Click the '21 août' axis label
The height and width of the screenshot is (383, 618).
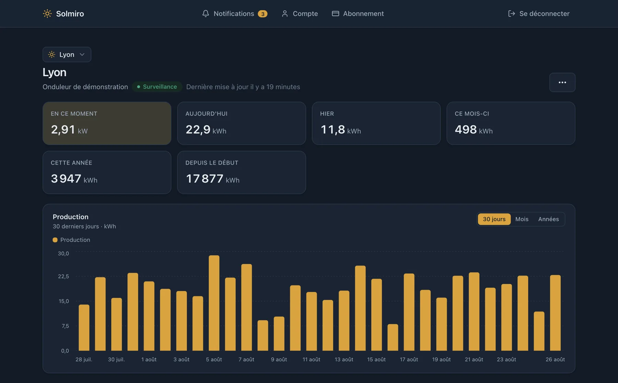click(x=474, y=359)
